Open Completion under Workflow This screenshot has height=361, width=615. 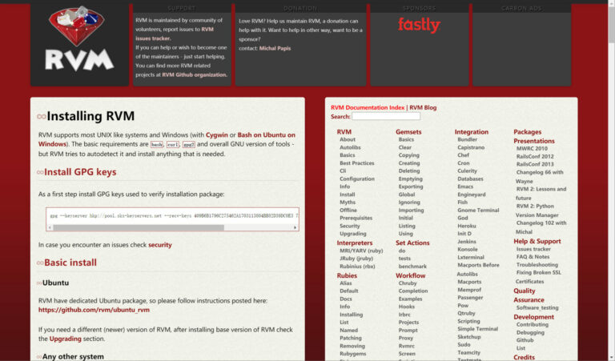(413, 291)
